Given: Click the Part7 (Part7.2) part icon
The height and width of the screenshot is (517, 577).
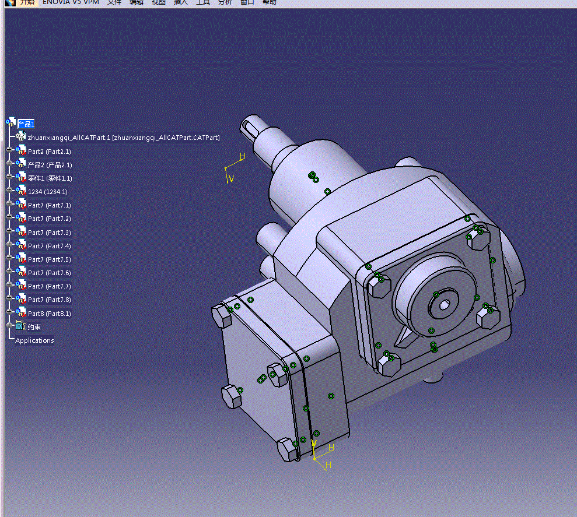Looking at the screenshot, I should point(21,217).
